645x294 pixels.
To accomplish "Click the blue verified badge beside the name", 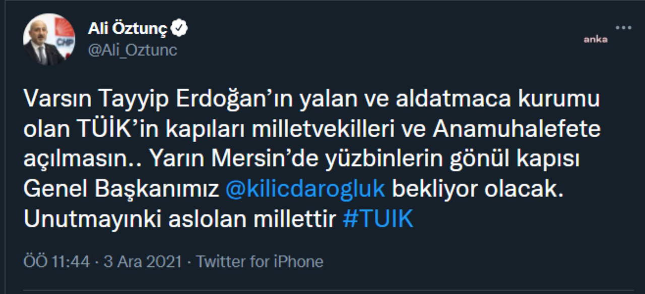I will 179,29.
